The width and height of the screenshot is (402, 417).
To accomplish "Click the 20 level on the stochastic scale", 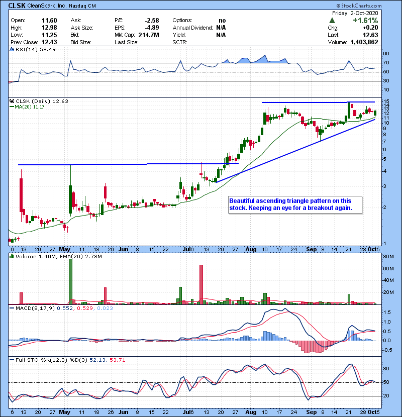I will point(386,396).
